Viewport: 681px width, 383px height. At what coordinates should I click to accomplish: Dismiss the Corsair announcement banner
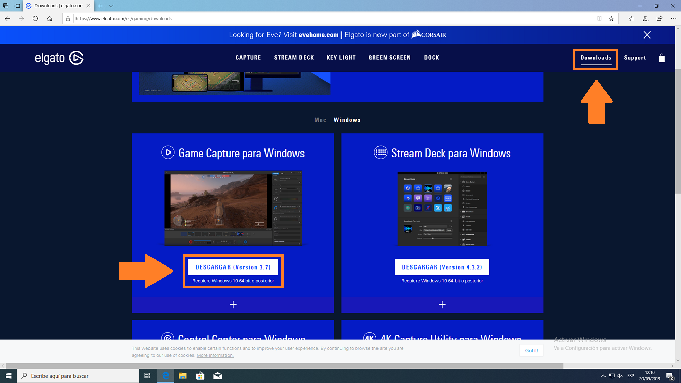pos(647,35)
